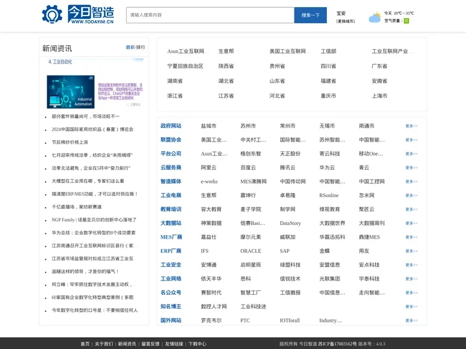Open 下载中心 in footer

click(197, 344)
